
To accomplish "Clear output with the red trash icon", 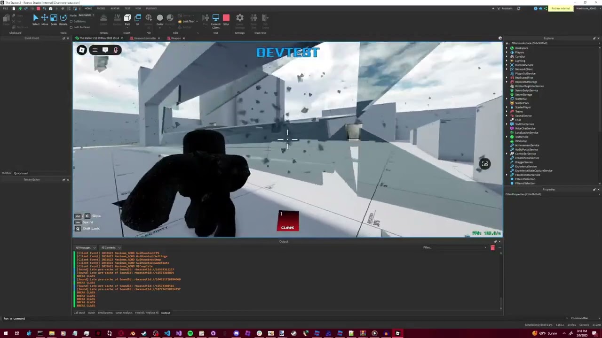I will (x=492, y=248).
